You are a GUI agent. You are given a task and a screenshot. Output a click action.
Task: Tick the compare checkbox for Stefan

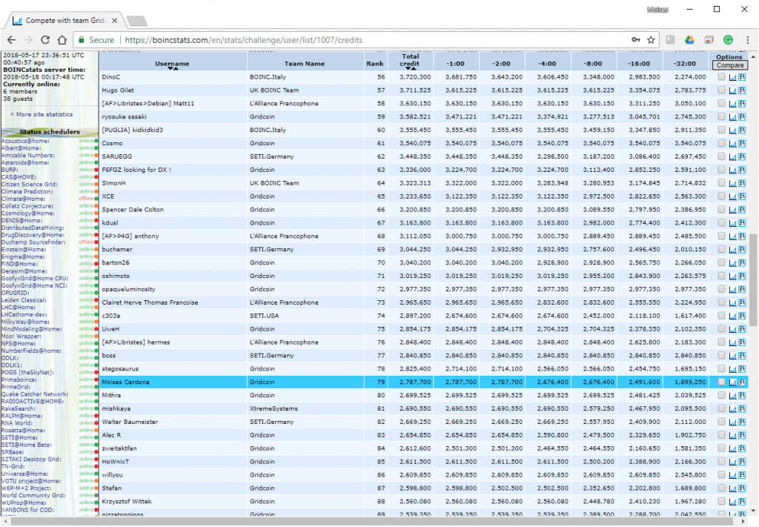coord(721,488)
